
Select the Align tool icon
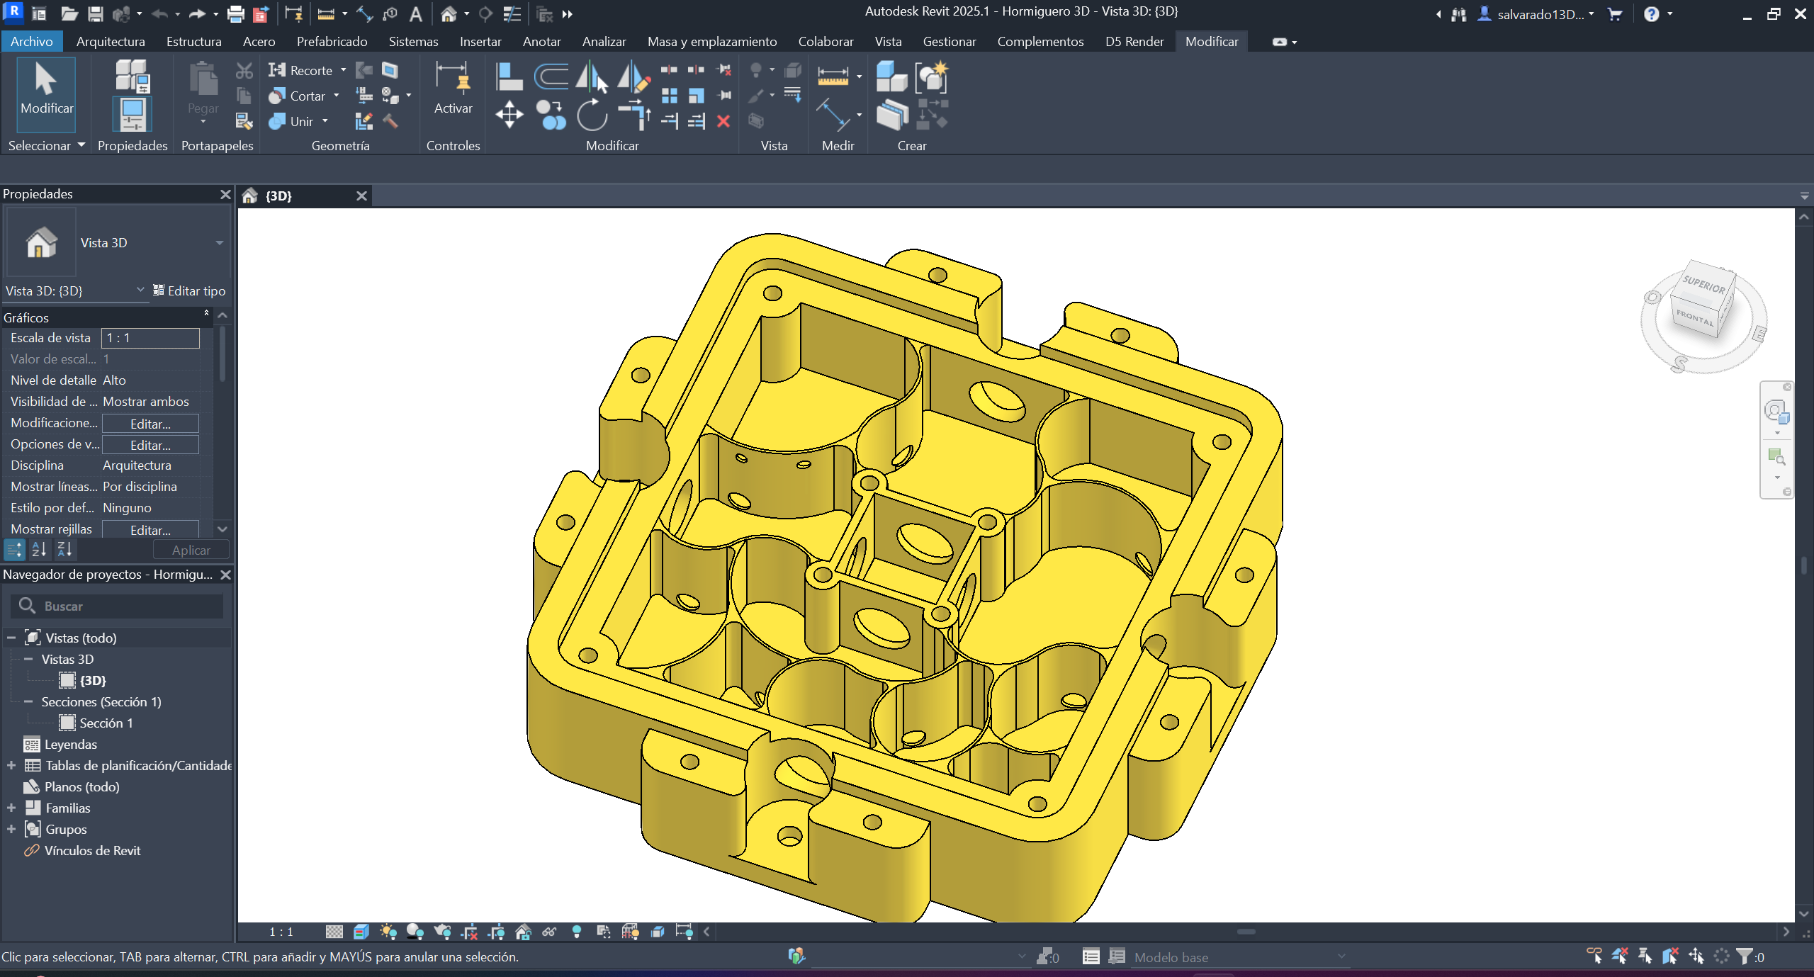[508, 77]
